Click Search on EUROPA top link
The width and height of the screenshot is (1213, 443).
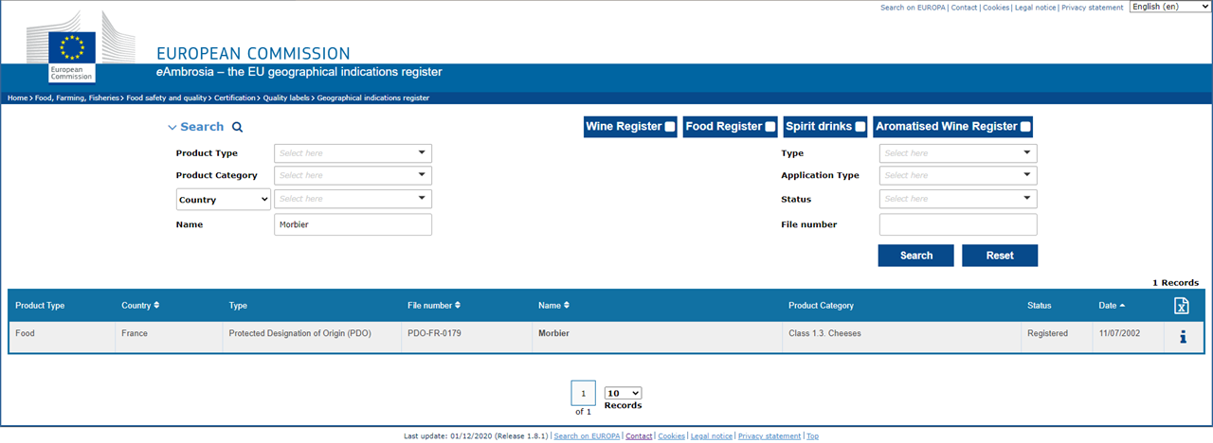click(914, 8)
